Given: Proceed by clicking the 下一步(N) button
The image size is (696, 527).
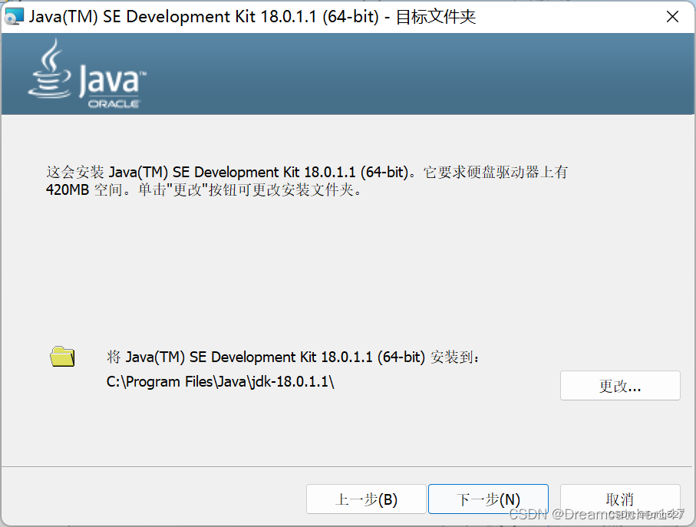Looking at the screenshot, I should click(488, 499).
